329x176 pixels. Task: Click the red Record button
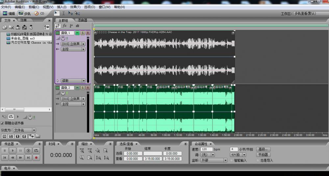[x=36, y=158]
